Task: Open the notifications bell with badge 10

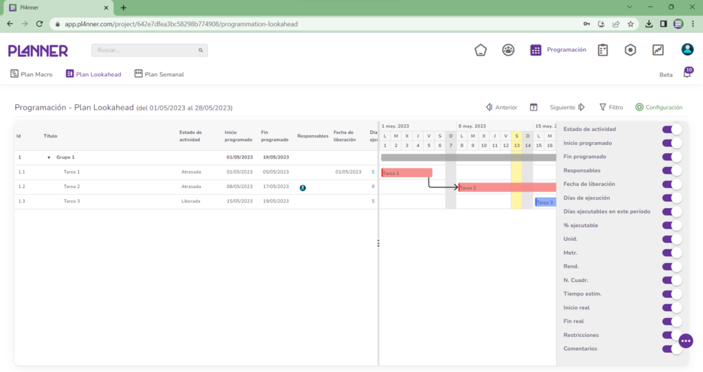Action: tap(687, 73)
